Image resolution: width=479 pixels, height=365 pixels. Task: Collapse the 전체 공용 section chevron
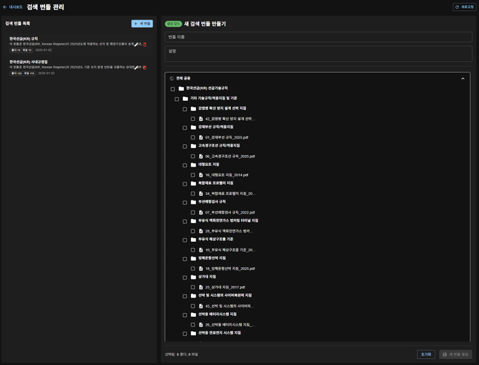(x=463, y=78)
